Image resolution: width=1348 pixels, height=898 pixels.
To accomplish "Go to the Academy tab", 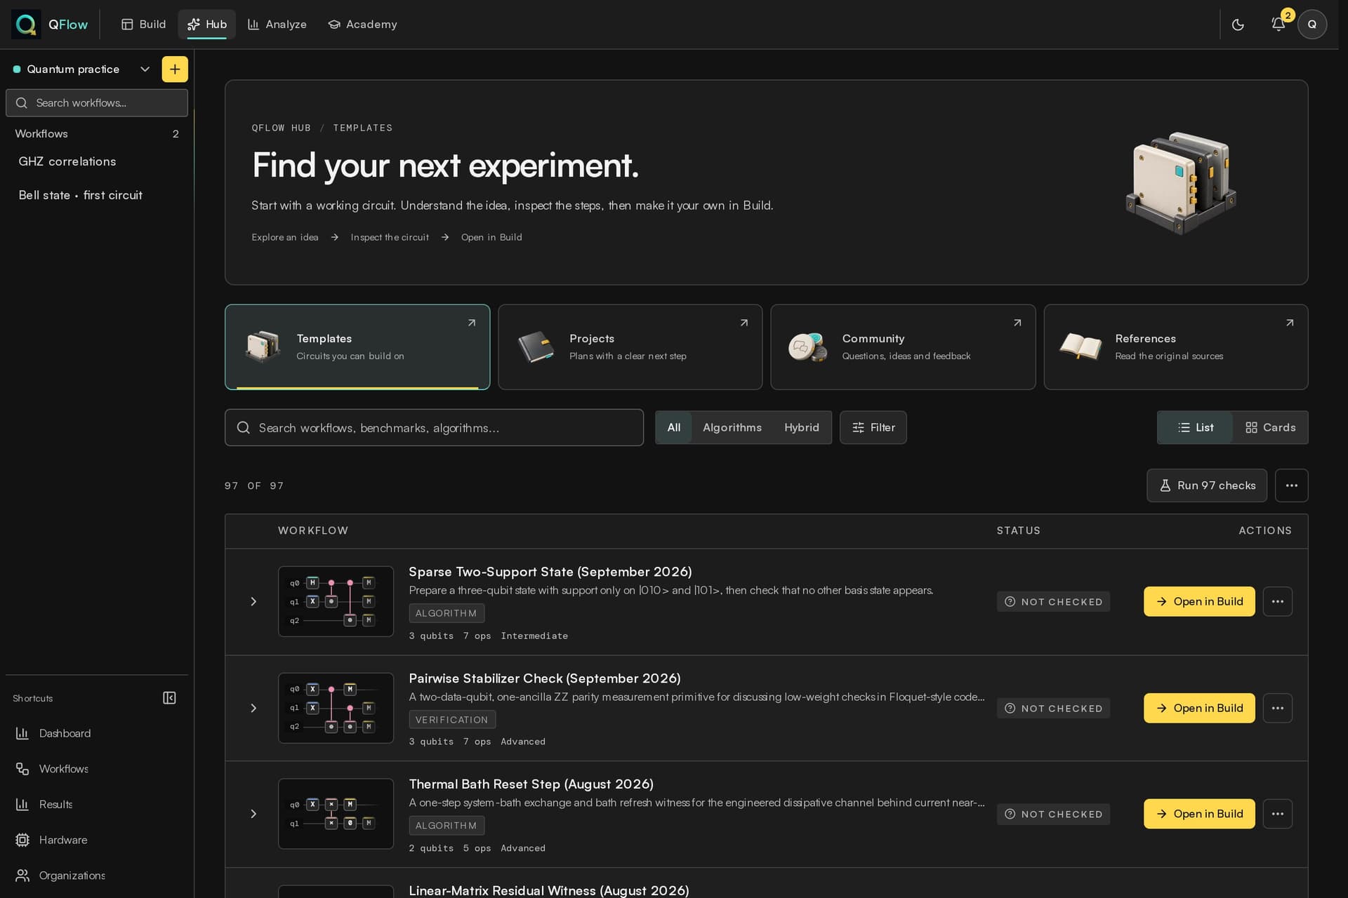I will pyautogui.click(x=362, y=25).
